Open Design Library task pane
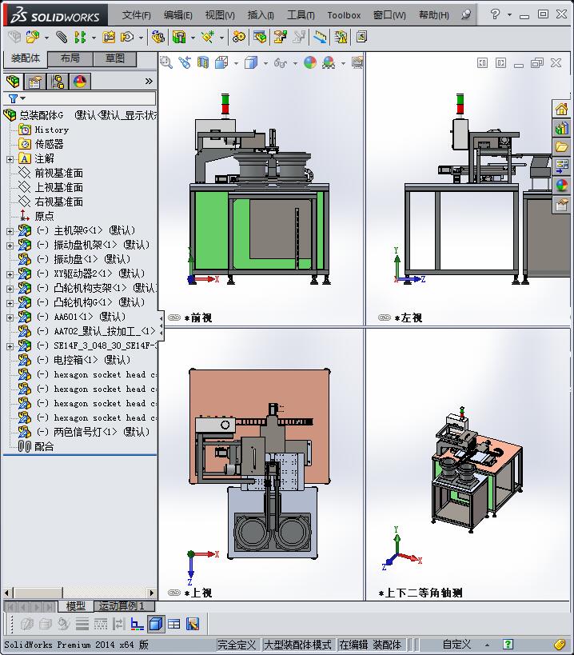Image resolution: width=574 pixels, height=655 pixels. (x=561, y=128)
